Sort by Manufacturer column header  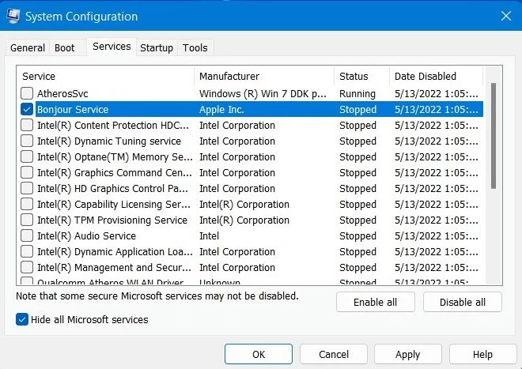click(x=263, y=77)
